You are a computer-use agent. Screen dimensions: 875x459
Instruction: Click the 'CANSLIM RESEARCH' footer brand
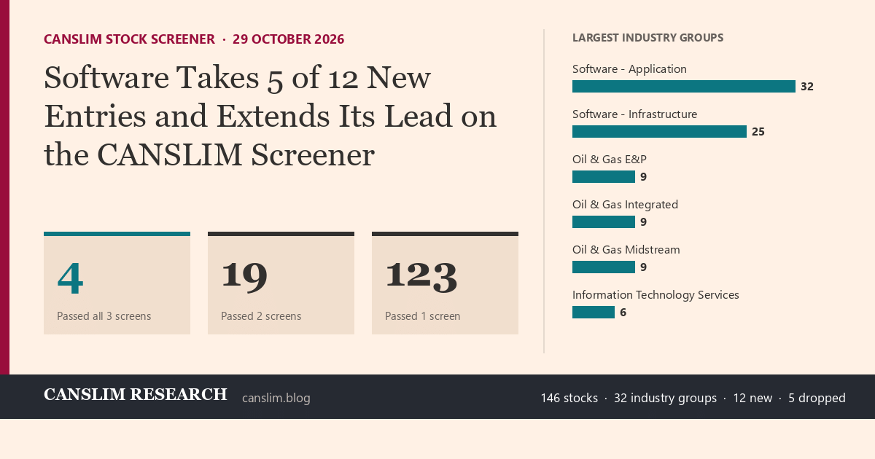coord(136,395)
